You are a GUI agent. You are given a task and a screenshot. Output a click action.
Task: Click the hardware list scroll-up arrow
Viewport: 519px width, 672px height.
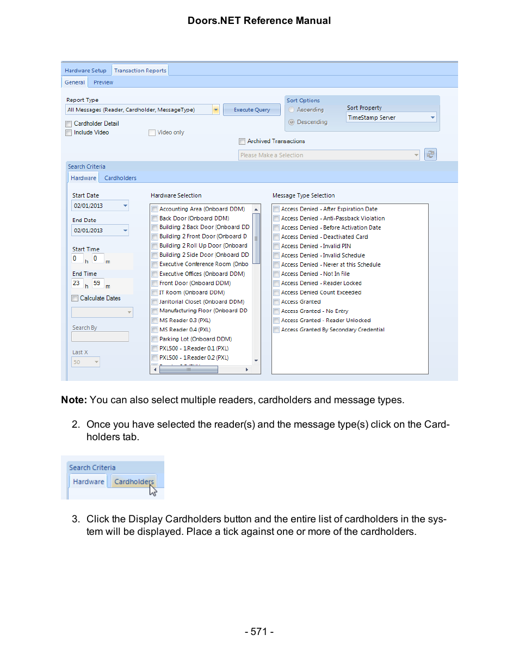[256, 209]
